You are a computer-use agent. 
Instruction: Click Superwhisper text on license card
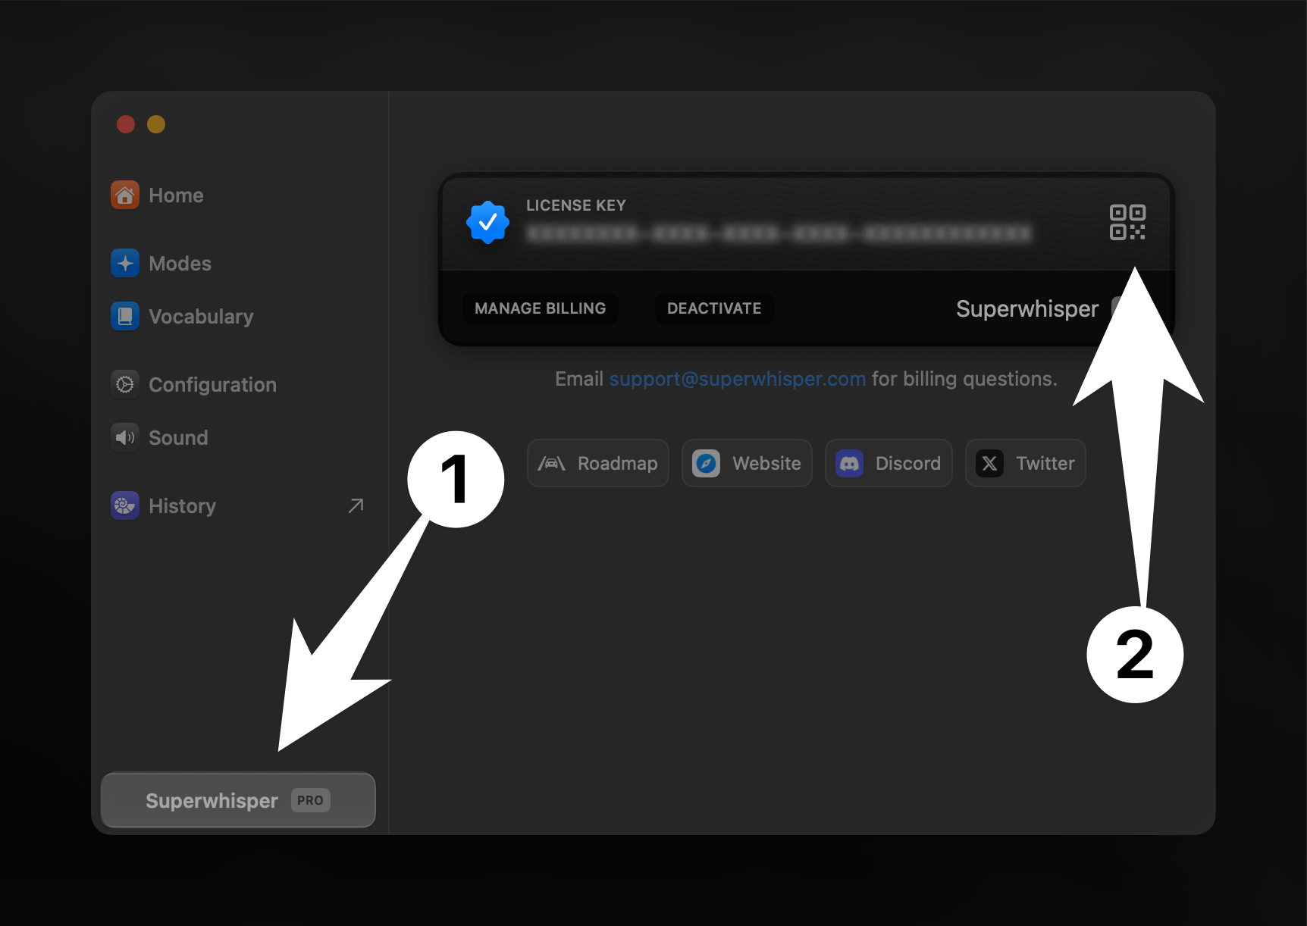[1027, 308]
